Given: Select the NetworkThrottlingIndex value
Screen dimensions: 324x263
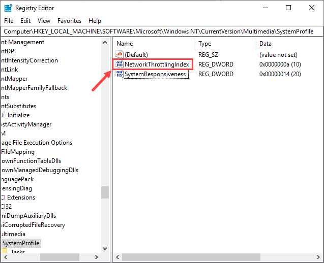Looking at the screenshot, I should point(157,64).
